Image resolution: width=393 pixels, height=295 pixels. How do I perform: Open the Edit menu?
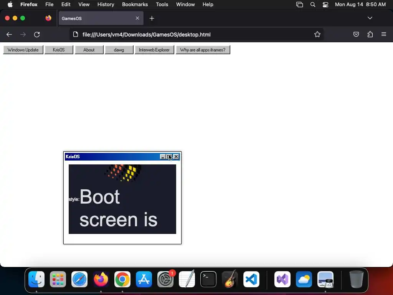(x=66, y=5)
